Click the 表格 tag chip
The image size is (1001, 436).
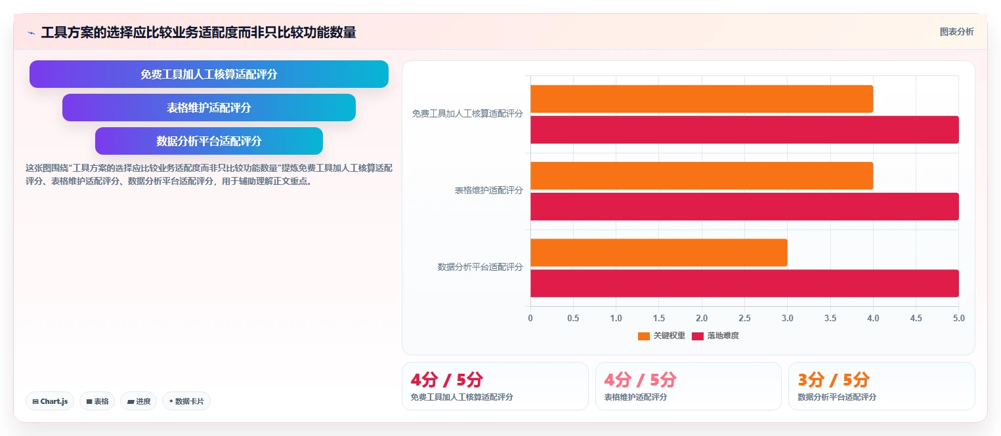(97, 401)
